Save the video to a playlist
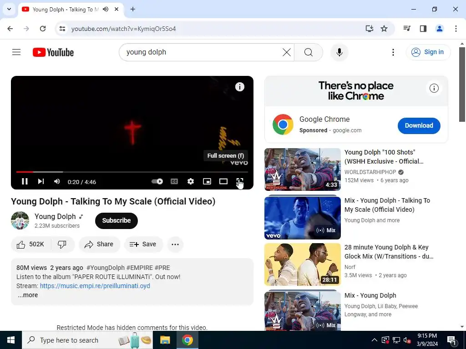This screenshot has width=466, height=349. pyautogui.click(x=143, y=244)
